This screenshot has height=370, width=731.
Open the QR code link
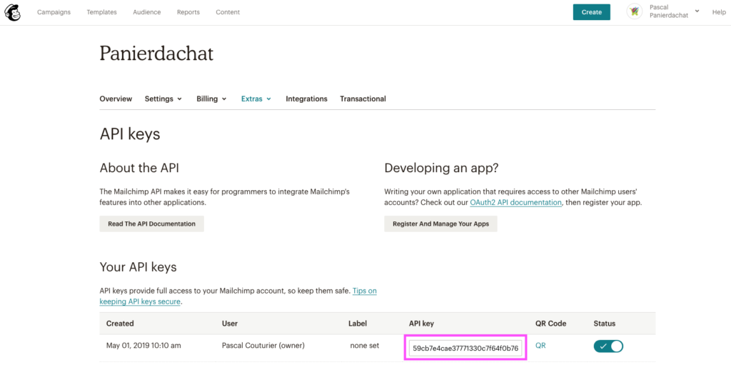[x=540, y=346]
